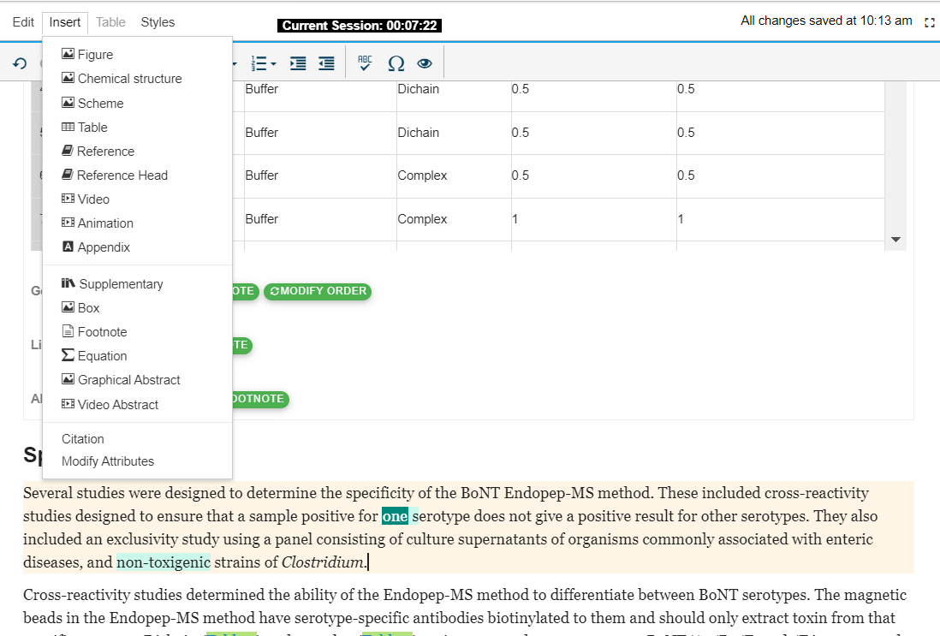Click the italic word 'Clostridium'
The height and width of the screenshot is (636, 940).
[x=323, y=562]
